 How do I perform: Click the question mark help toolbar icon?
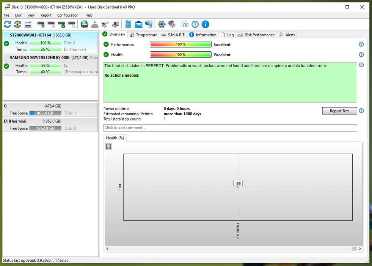click(x=195, y=24)
